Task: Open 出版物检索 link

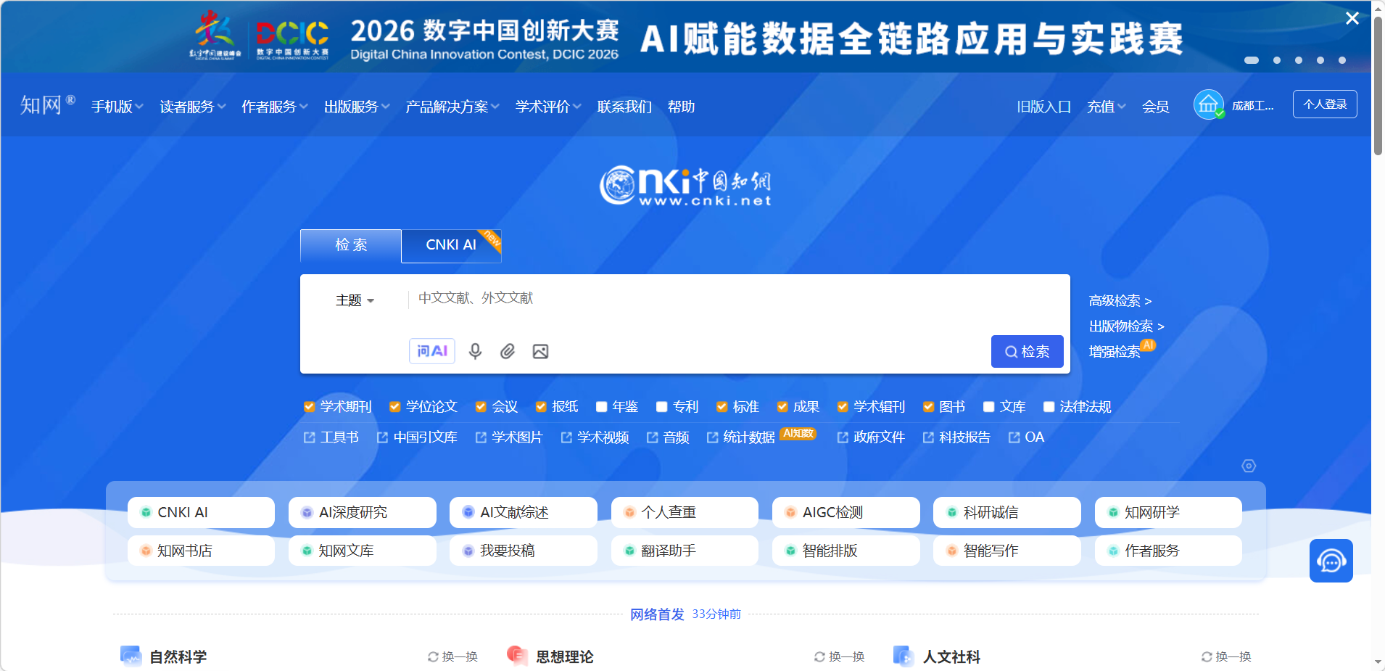Action: [1126, 326]
